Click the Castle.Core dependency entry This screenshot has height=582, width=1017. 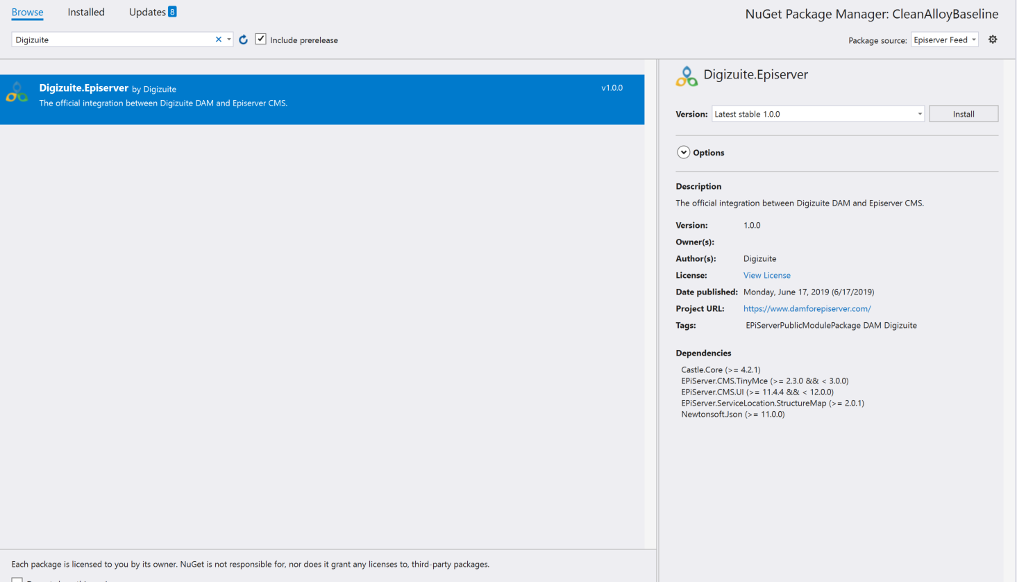click(x=721, y=369)
